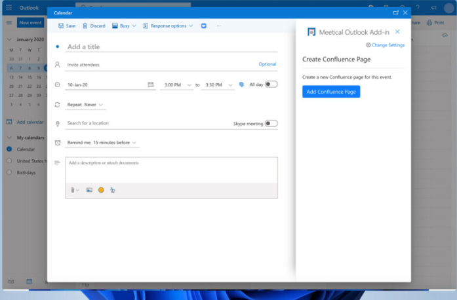
Task: Select day 21 in mini calendar
Action: coord(20,86)
